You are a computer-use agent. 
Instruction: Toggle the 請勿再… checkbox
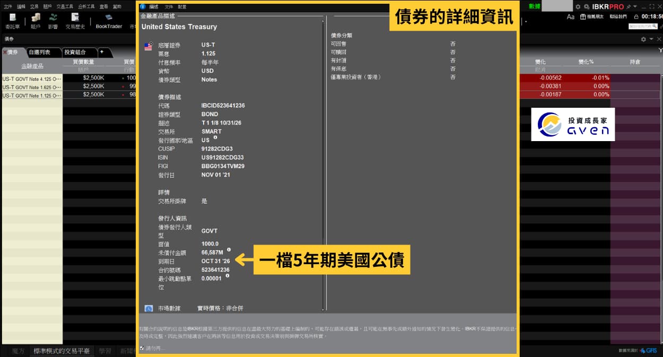pyautogui.click(x=141, y=348)
